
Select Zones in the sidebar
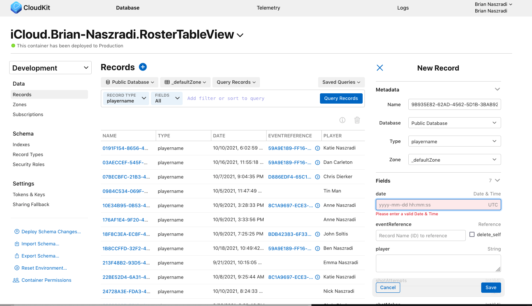[x=20, y=104]
